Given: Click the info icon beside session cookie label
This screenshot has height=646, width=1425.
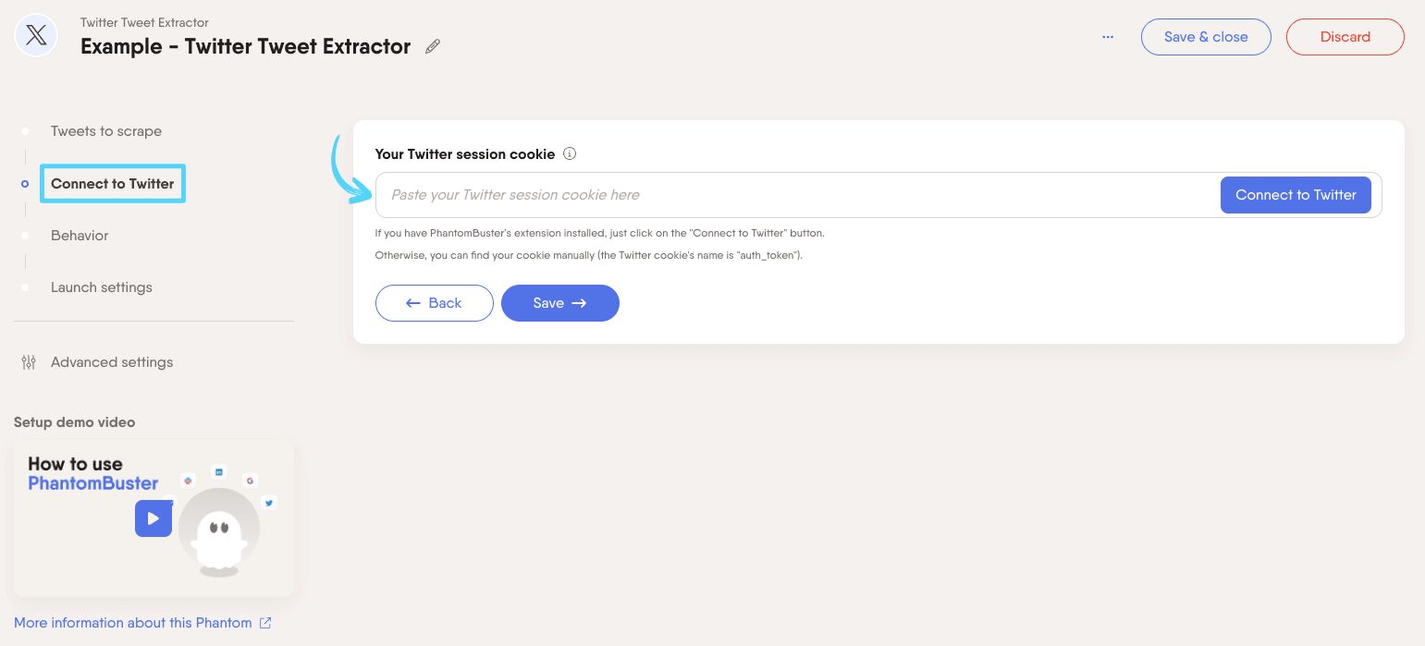Looking at the screenshot, I should click(x=570, y=154).
